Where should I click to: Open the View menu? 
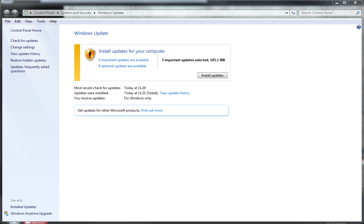(x=29, y=21)
